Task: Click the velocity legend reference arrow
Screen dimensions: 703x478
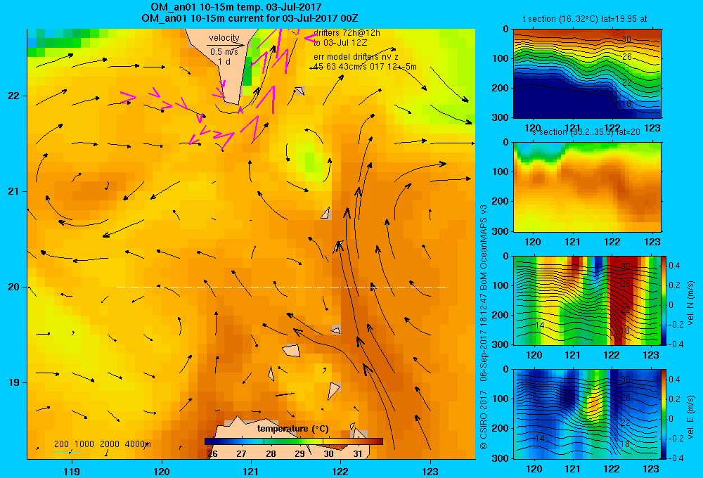Action: 226,45
